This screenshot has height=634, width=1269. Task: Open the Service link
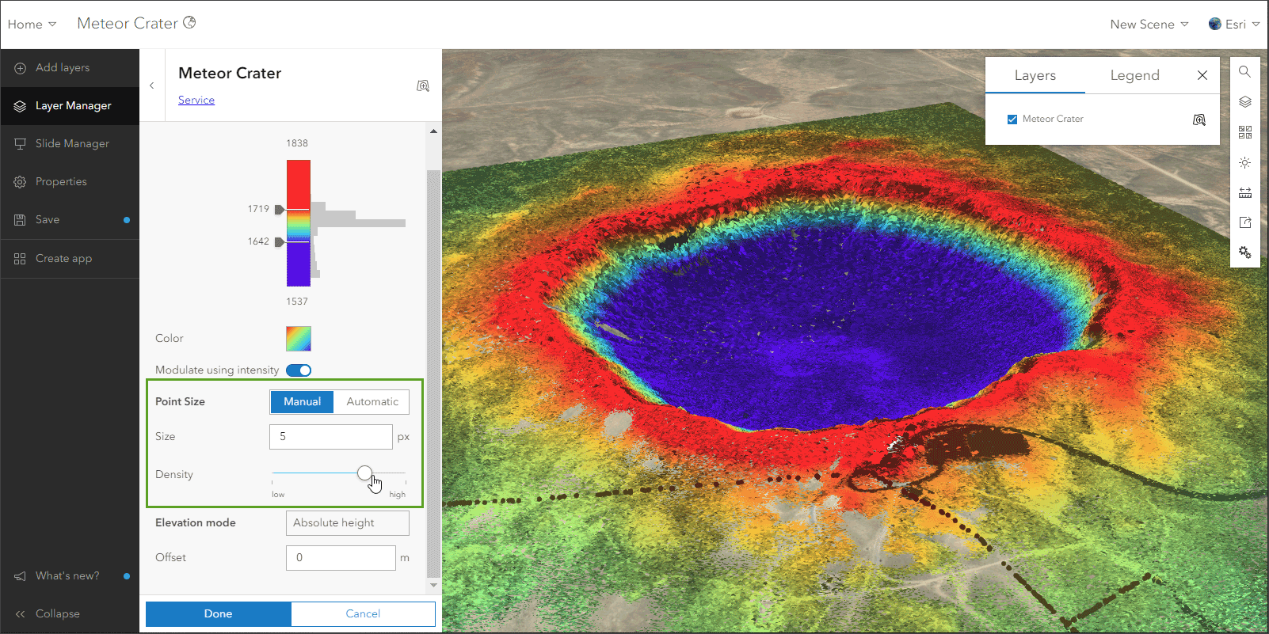[x=196, y=100]
